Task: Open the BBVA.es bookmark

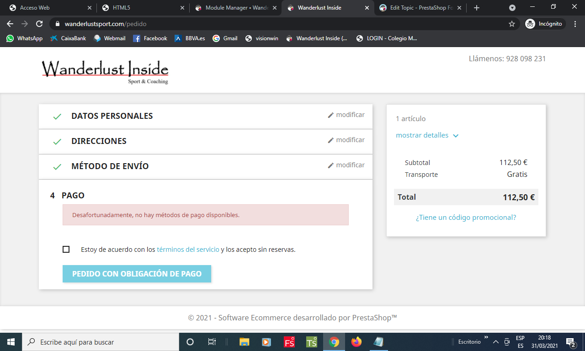Action: click(x=190, y=38)
